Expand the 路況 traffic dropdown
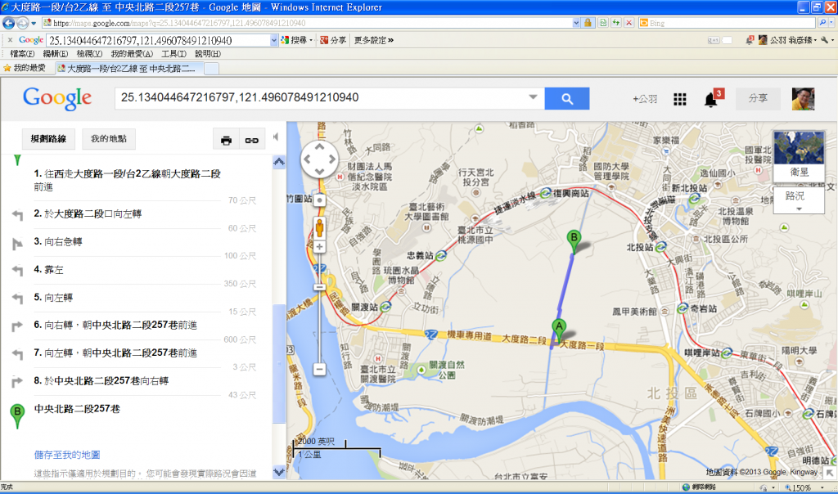The image size is (838, 494). (x=799, y=201)
